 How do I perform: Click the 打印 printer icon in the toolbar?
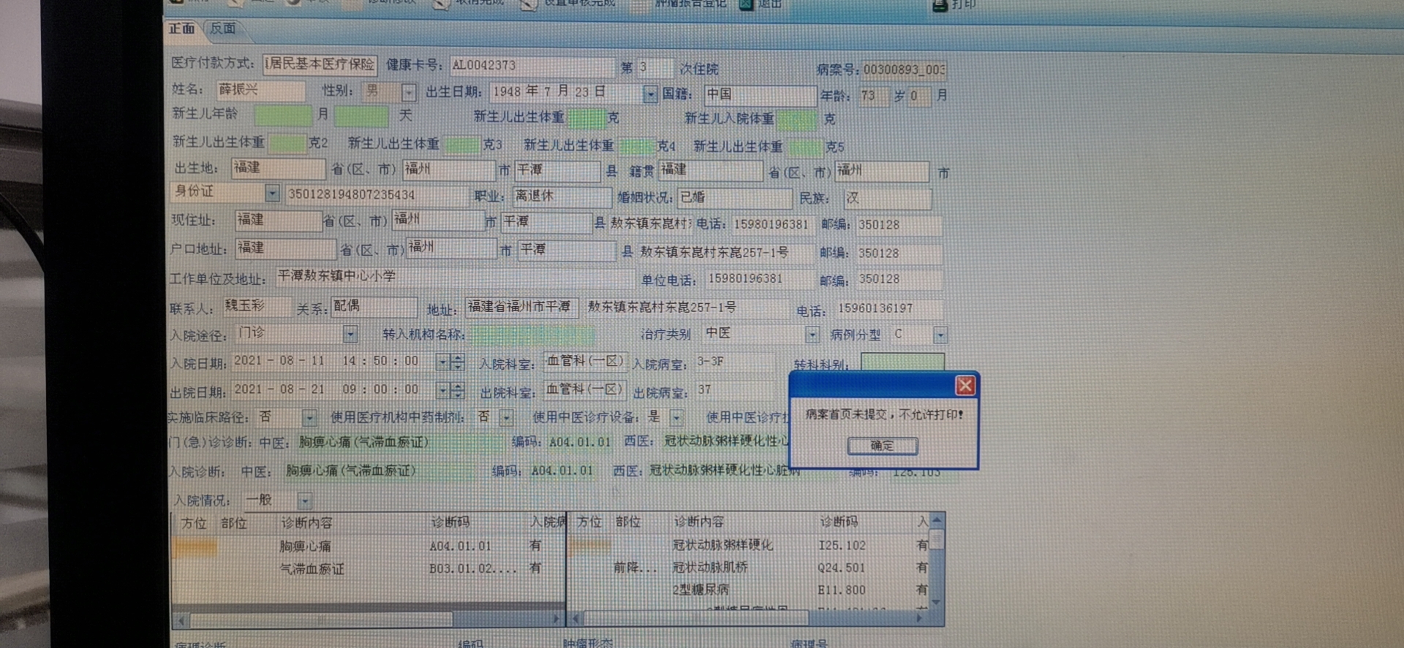click(940, 4)
